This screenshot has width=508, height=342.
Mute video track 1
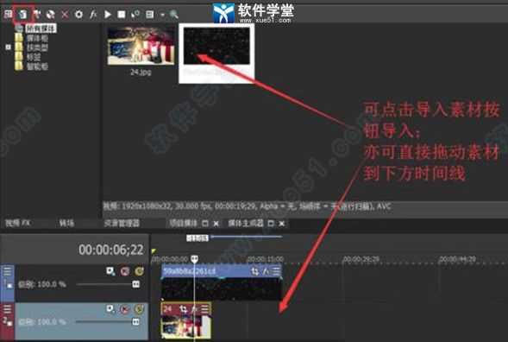click(x=125, y=271)
